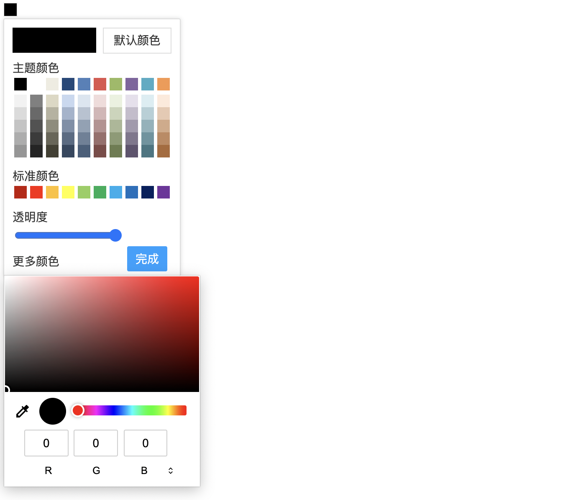
Task: Adjust the 透明度 transparency slider handle
Action: coord(115,235)
